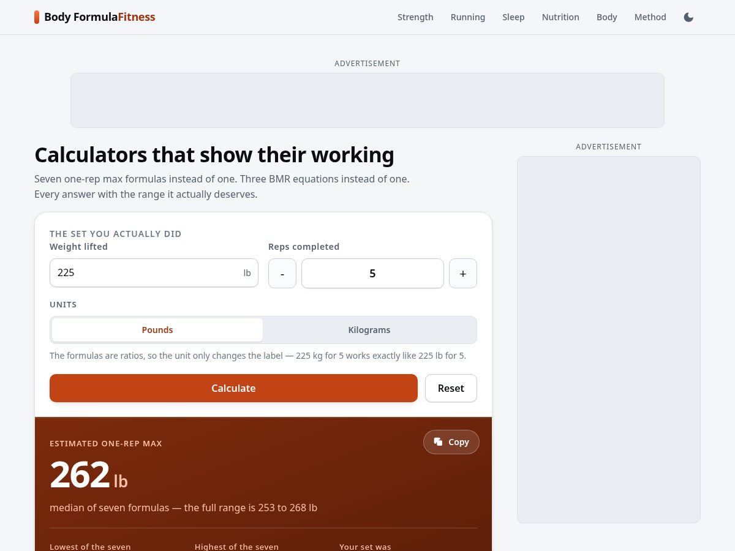Click the 'Highest of the seven' label
735x551 pixels.
[x=236, y=547]
